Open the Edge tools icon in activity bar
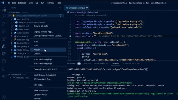The height and width of the screenshot is (100, 178). pos(4,54)
